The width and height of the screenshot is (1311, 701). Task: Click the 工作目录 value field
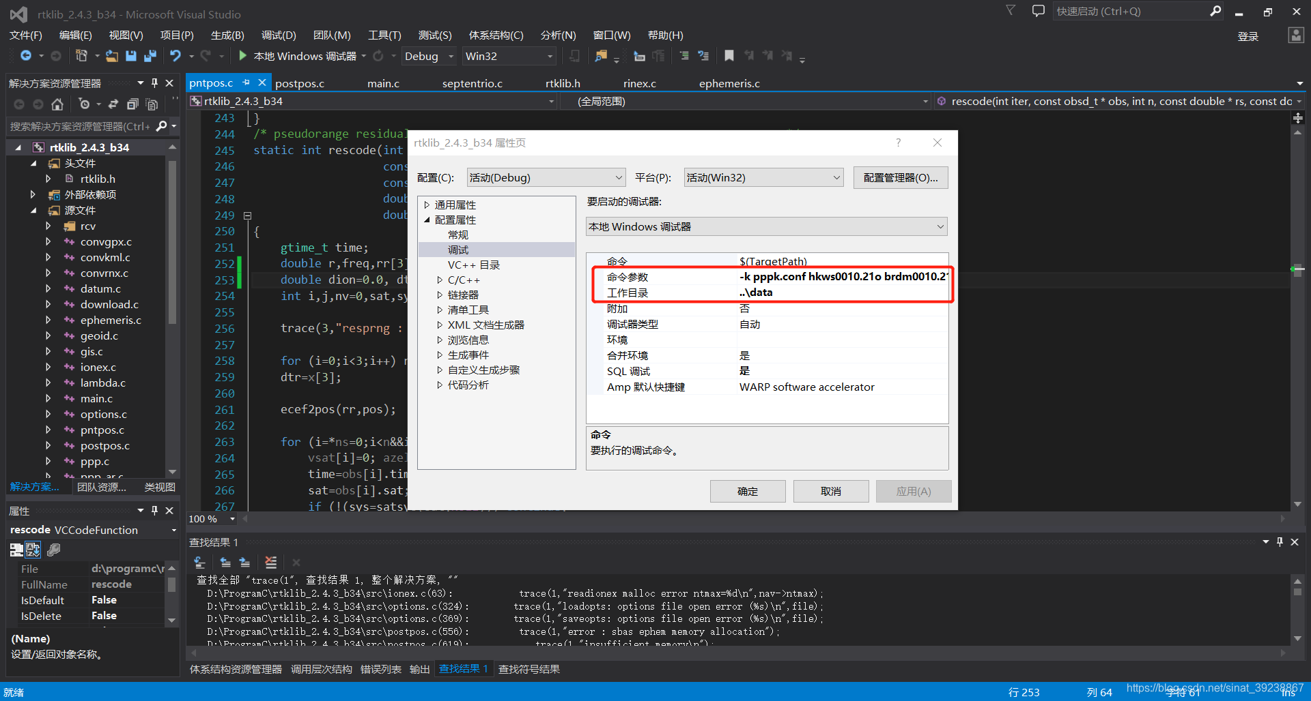click(843, 293)
